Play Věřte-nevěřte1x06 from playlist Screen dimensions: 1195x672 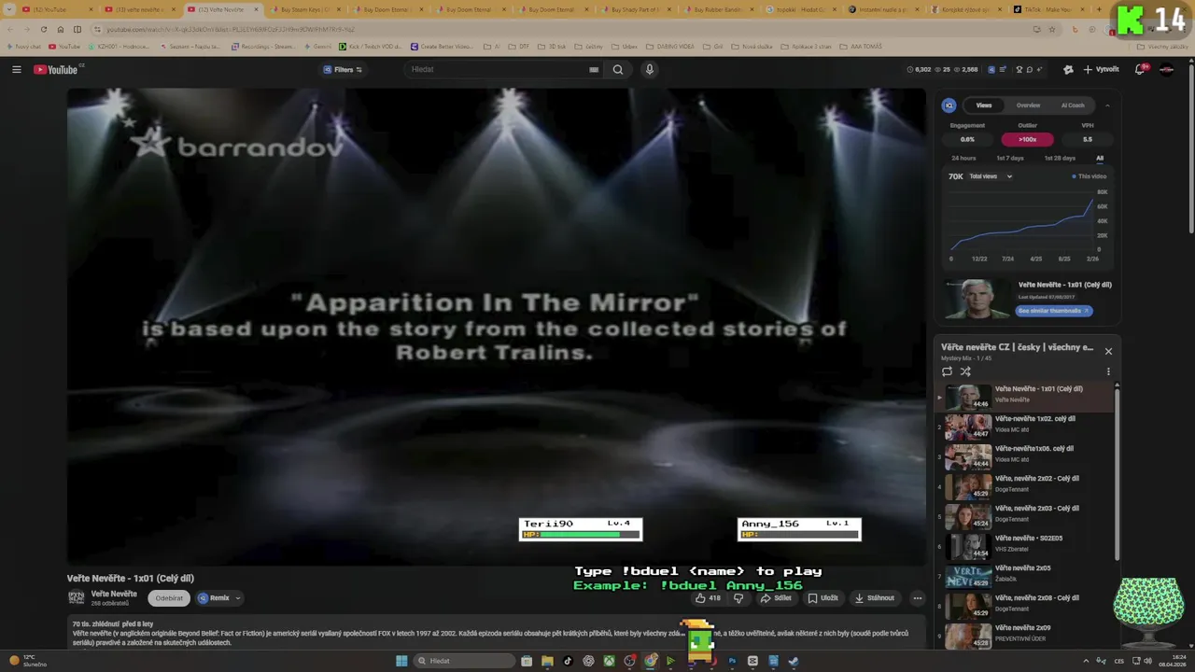(1026, 455)
